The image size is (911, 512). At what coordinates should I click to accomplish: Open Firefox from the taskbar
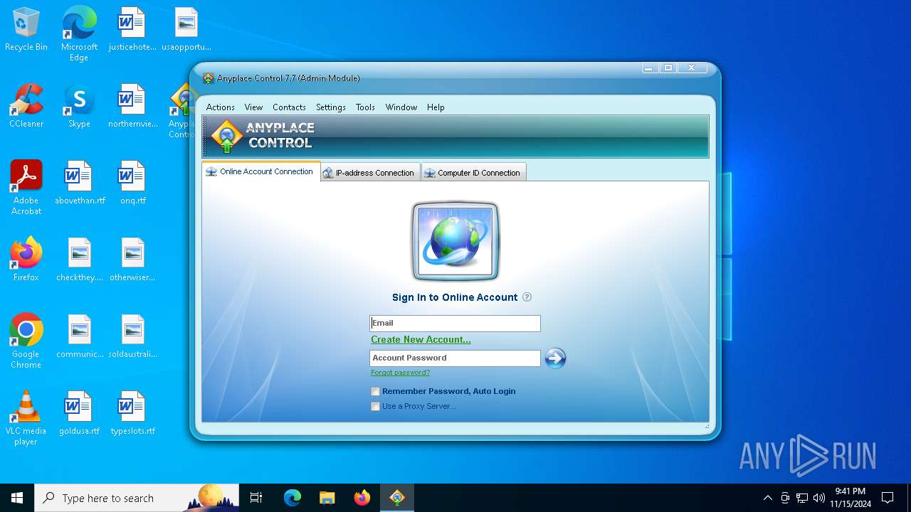click(362, 498)
